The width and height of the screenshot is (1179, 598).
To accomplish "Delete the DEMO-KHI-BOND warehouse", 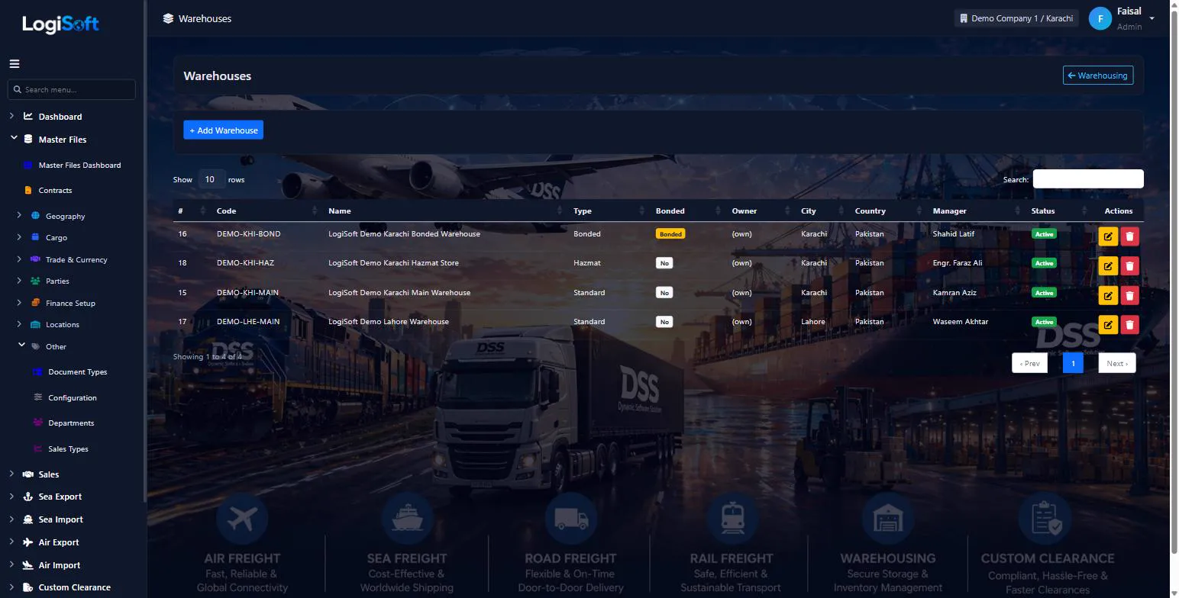I will 1129,236.
